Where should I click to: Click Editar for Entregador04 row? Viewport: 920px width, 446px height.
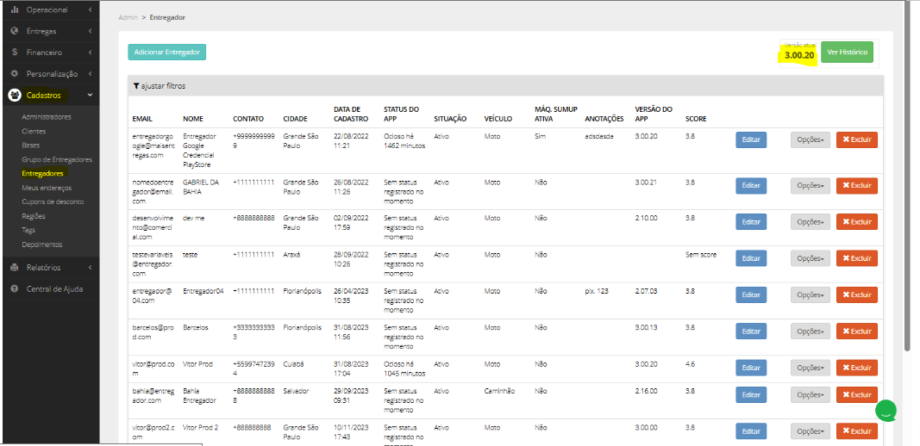pyautogui.click(x=751, y=294)
